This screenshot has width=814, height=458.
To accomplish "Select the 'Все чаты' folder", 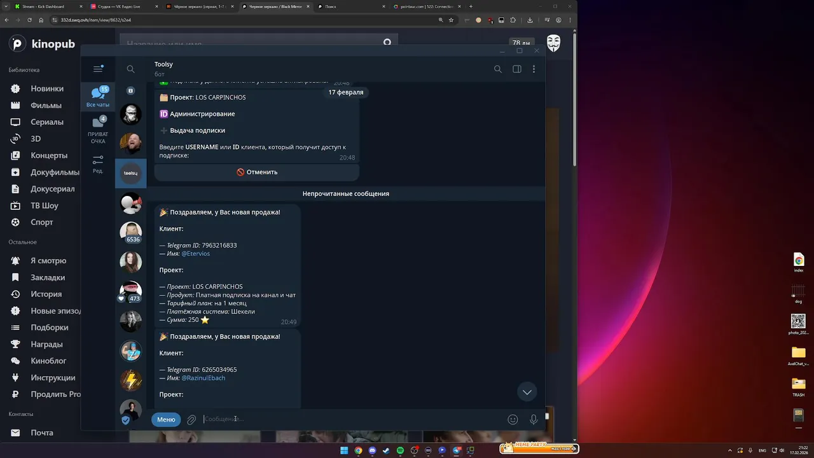I will 98,97.
